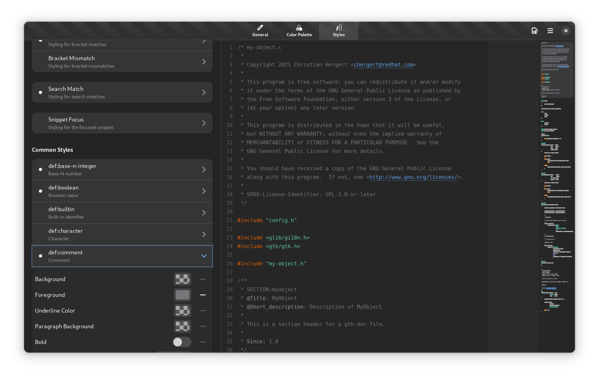Click the 'Common Styles' section heading

pyautogui.click(x=52, y=150)
